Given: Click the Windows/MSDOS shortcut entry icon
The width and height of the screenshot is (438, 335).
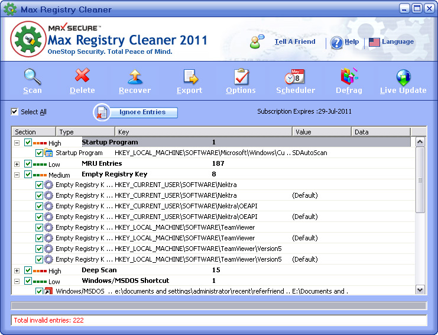Looking at the screenshot, I should tap(48, 291).
